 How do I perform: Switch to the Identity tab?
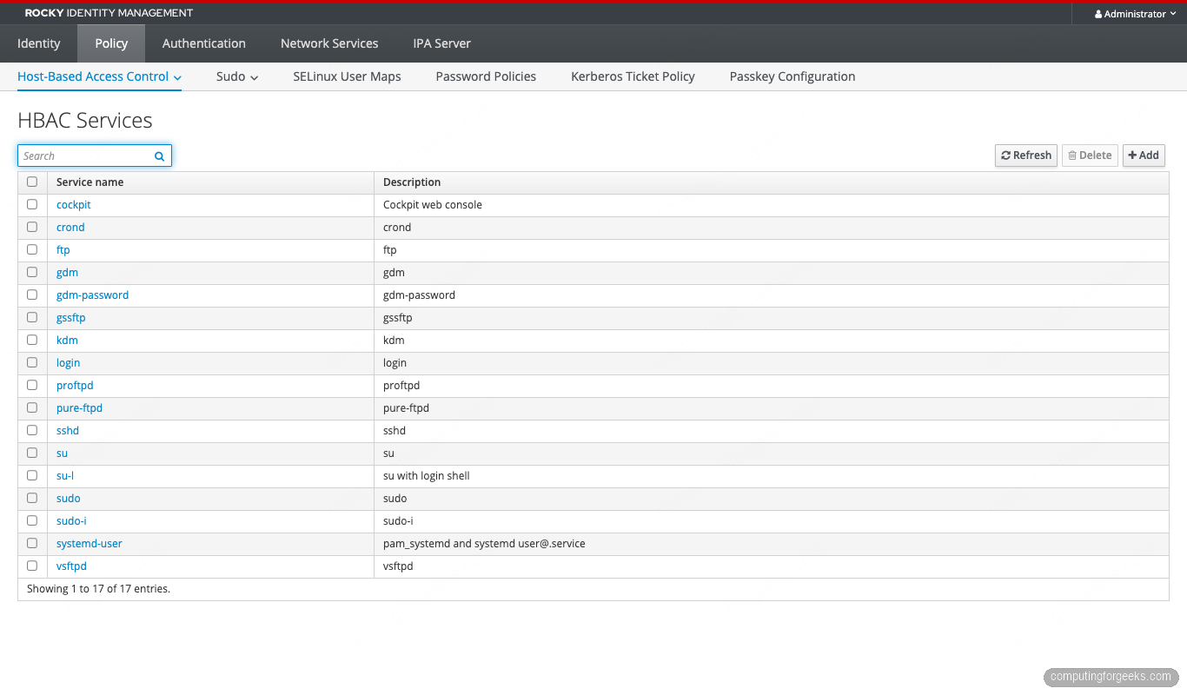(39, 43)
